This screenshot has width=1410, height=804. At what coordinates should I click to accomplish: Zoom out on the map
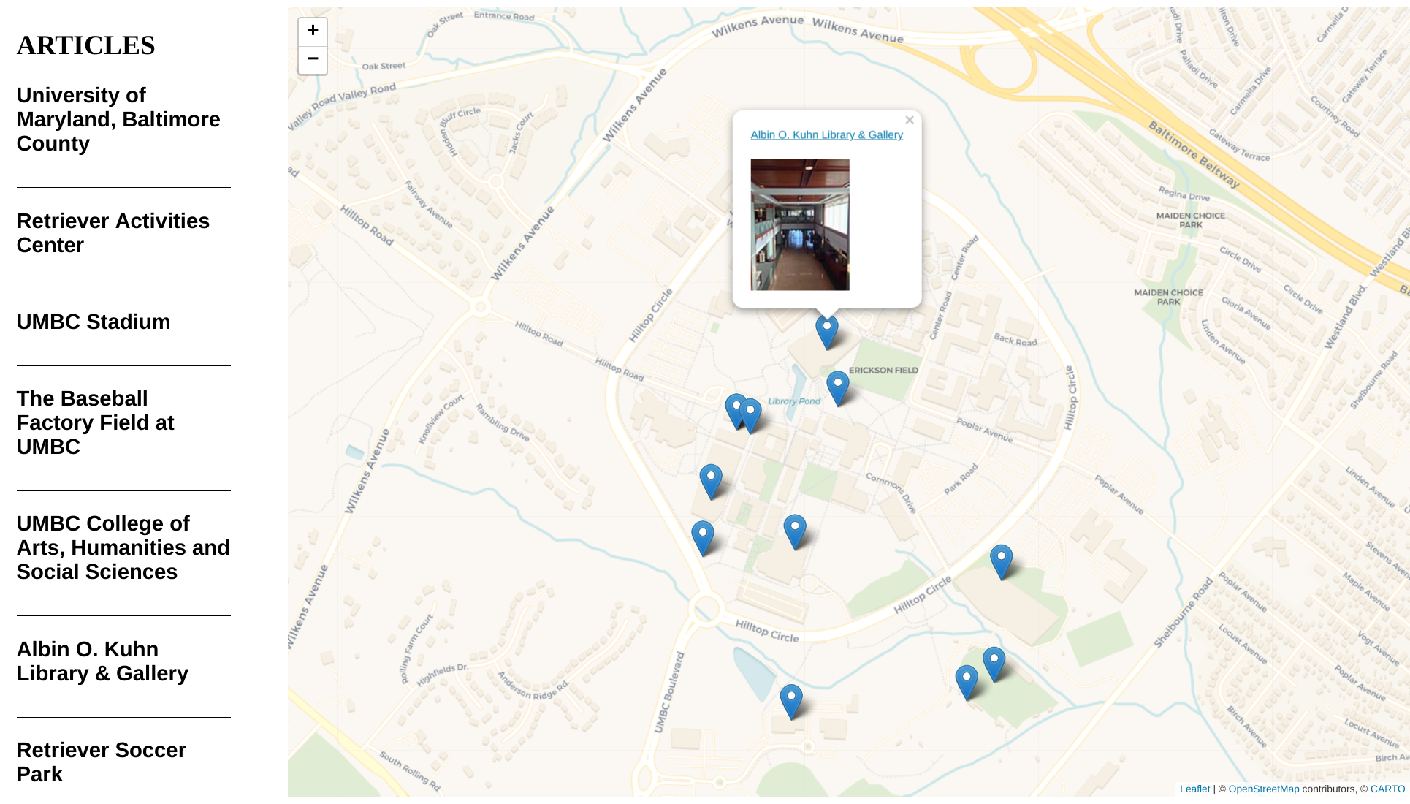313,59
